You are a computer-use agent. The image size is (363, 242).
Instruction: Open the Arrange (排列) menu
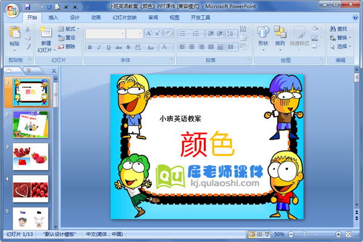pyautogui.click(x=280, y=39)
